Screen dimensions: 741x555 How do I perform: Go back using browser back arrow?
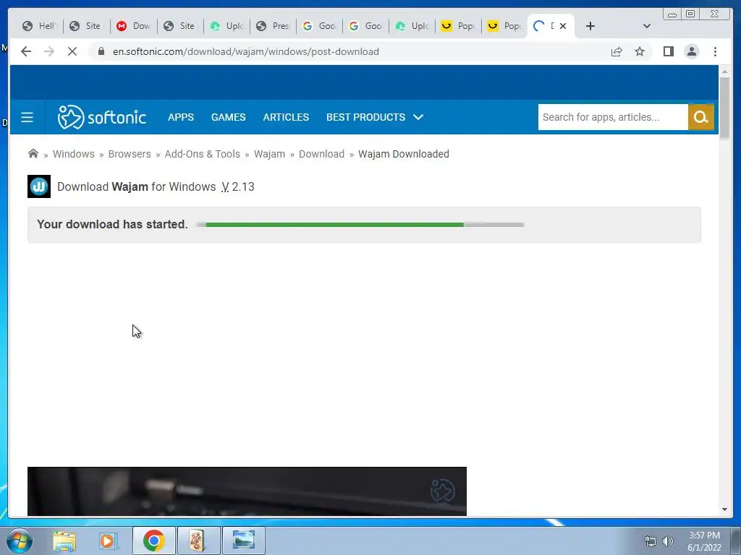click(x=26, y=51)
